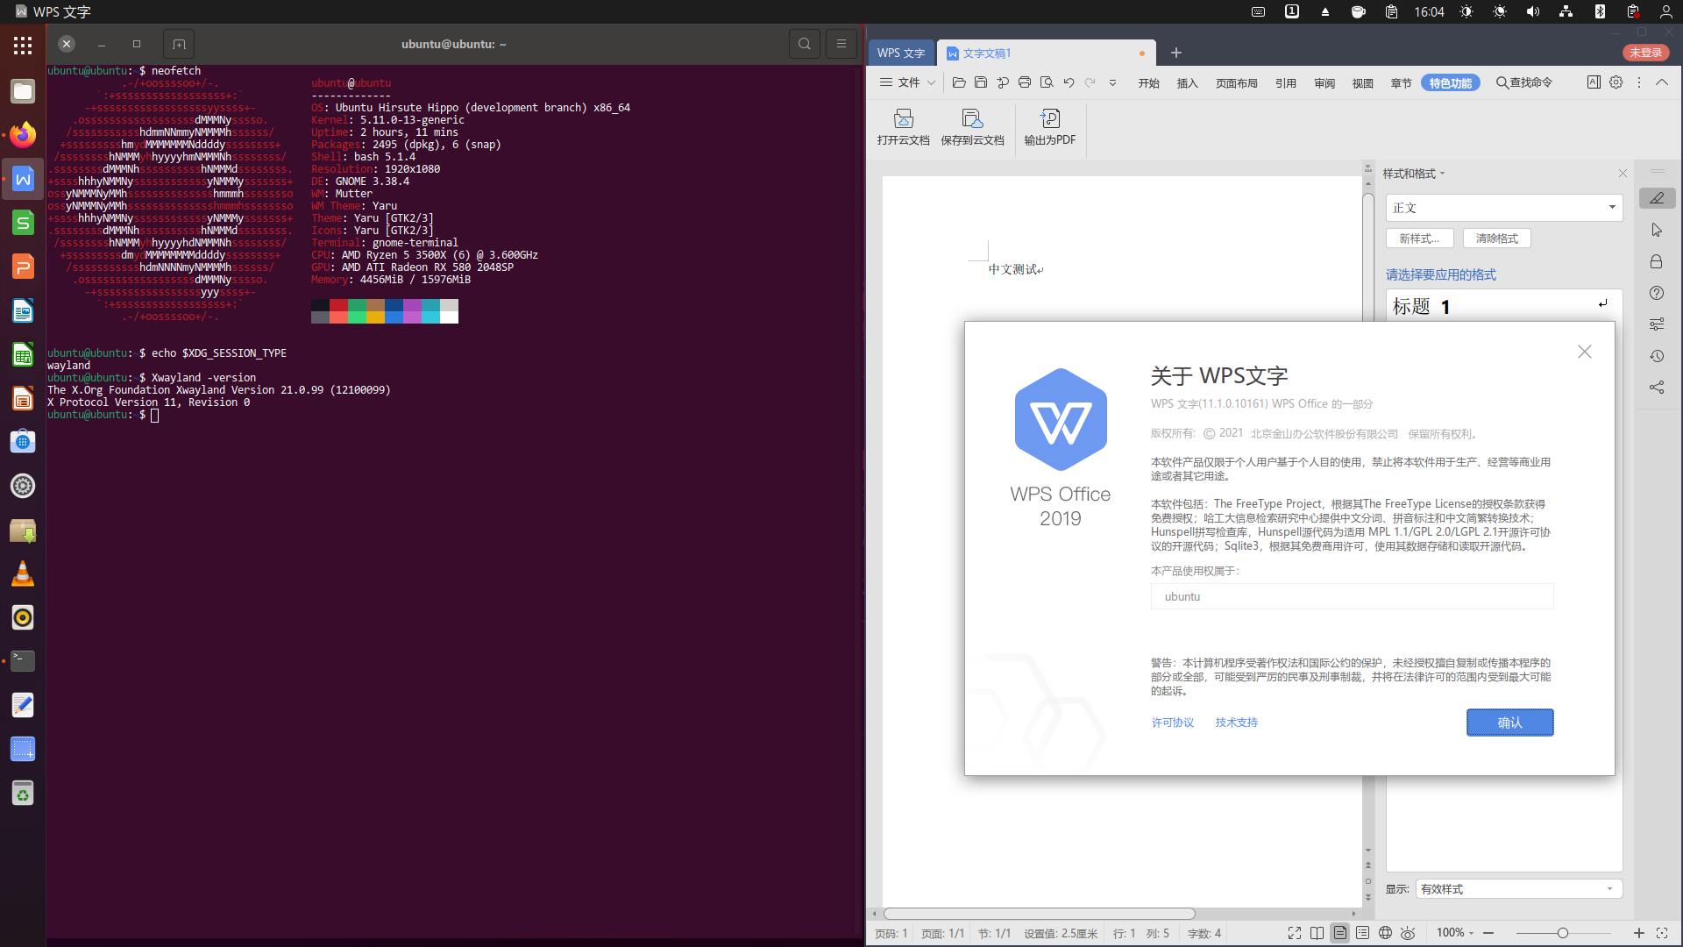Image resolution: width=1683 pixels, height=947 pixels.
Task: Click the 新样式... button
Action: pyautogui.click(x=1419, y=239)
